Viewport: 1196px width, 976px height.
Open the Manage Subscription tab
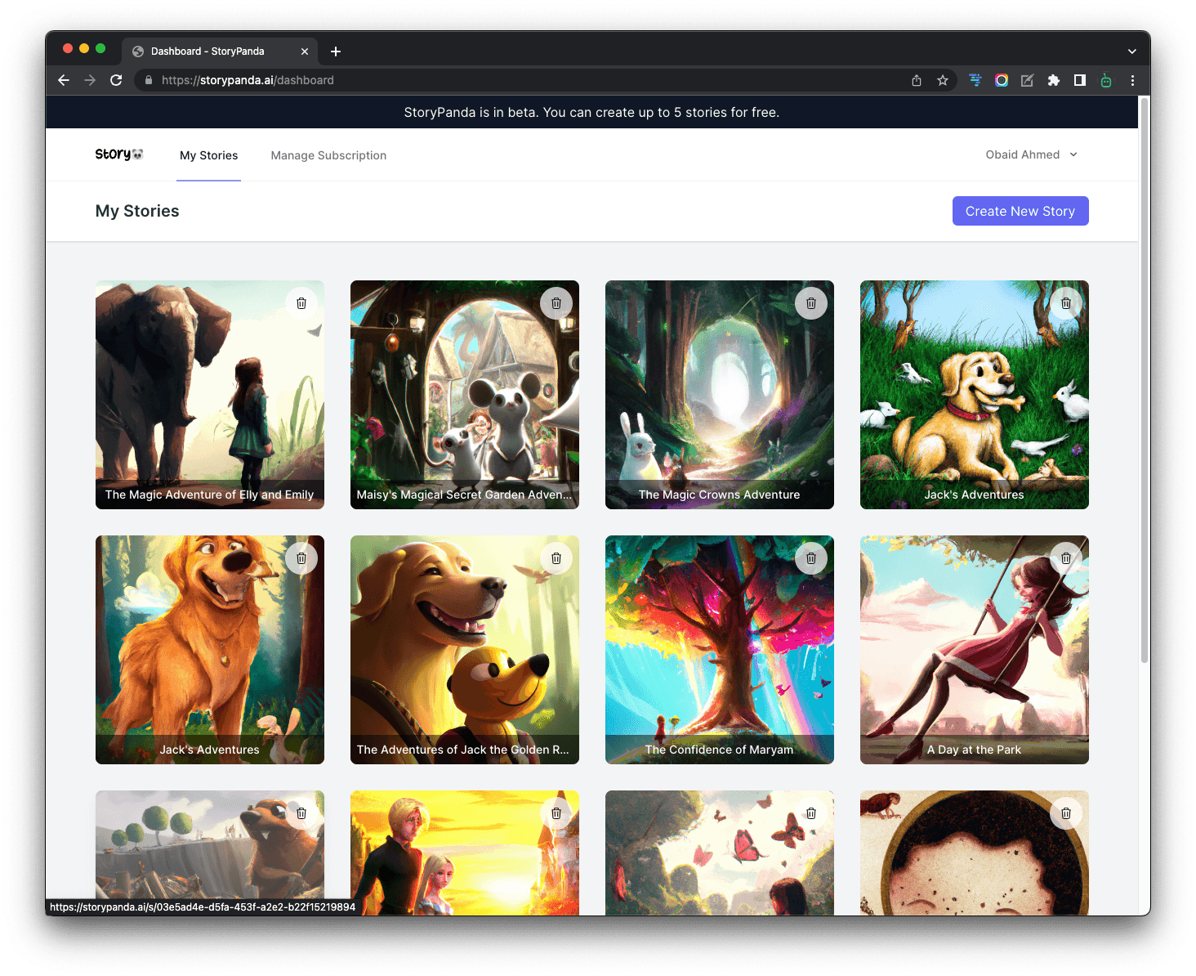click(x=328, y=155)
